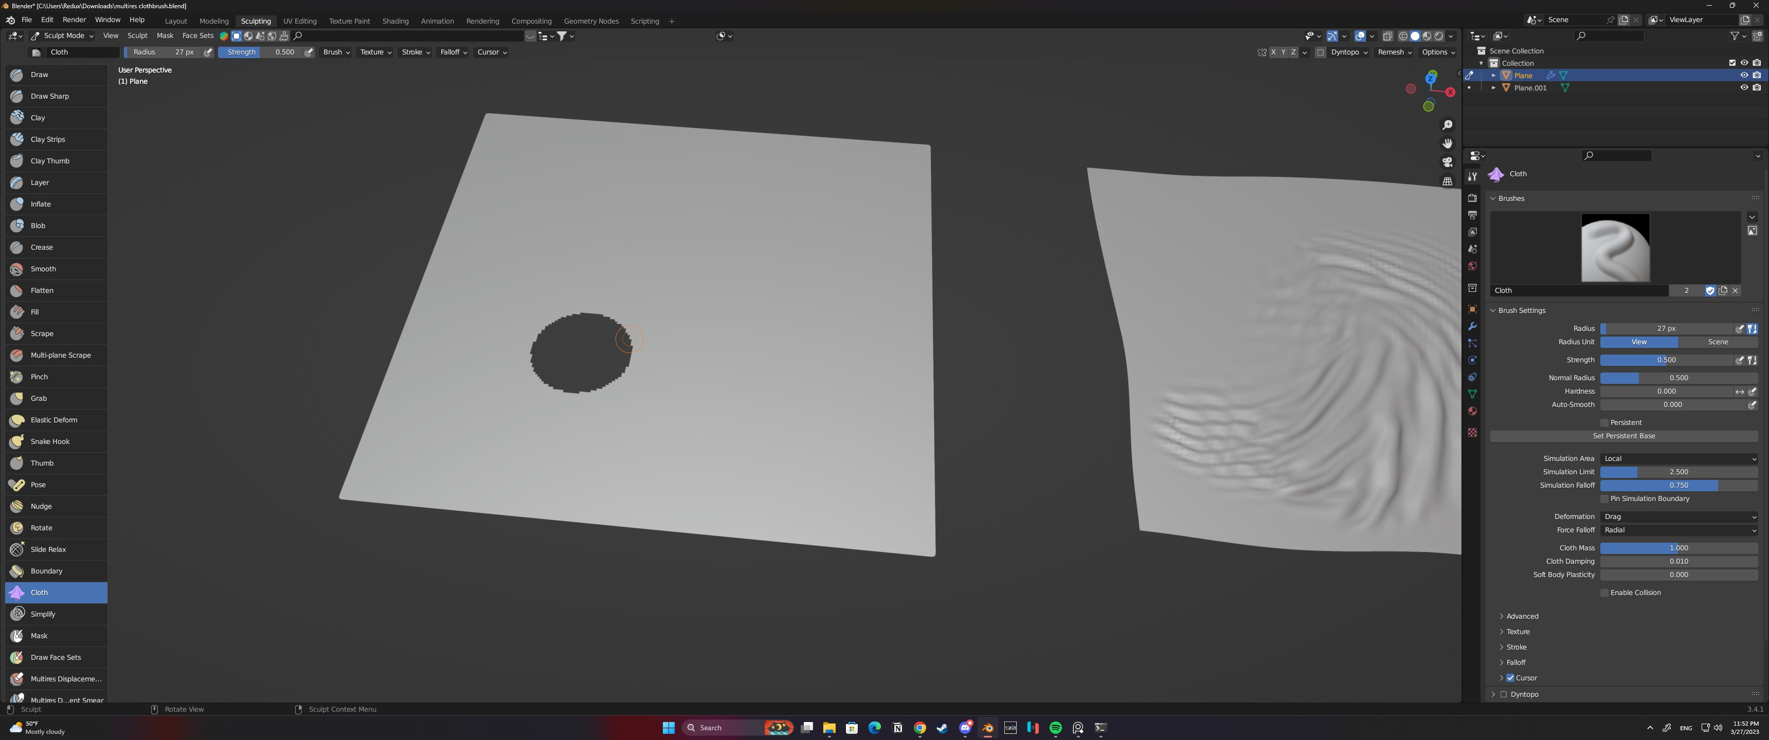Adjust the Cloth Mass slider

pyautogui.click(x=1678, y=548)
